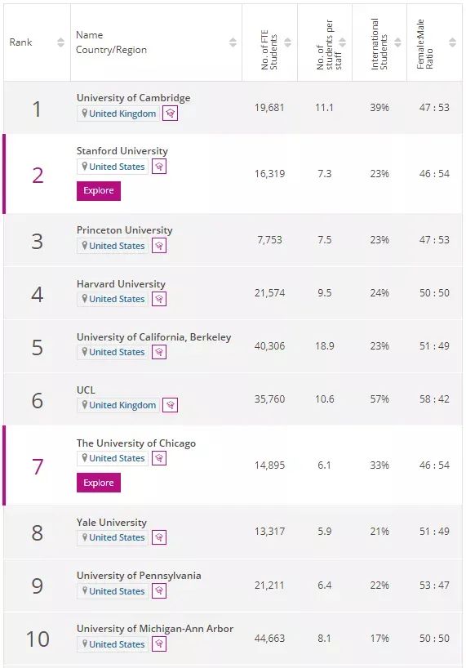Viewport: 466px width, 668px height.
Task: Open United States link under Yale University
Action: click(113, 537)
